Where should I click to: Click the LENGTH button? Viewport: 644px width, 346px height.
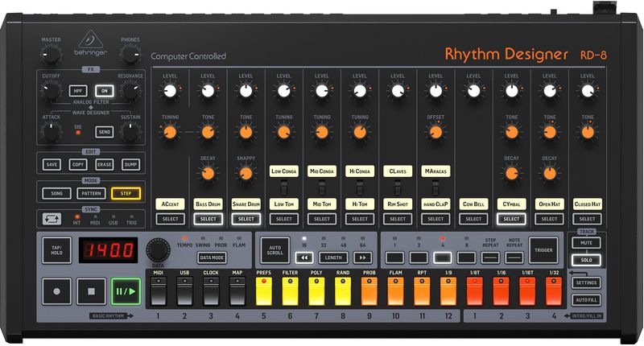[333, 257]
